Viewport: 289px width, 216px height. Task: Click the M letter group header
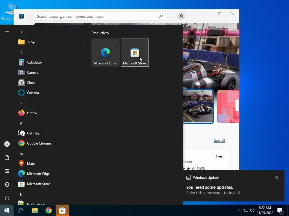tap(21, 154)
